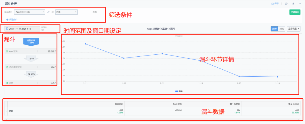Click the 20,742 user count link for App激活
305x124 pixels.
(x=51, y=51)
